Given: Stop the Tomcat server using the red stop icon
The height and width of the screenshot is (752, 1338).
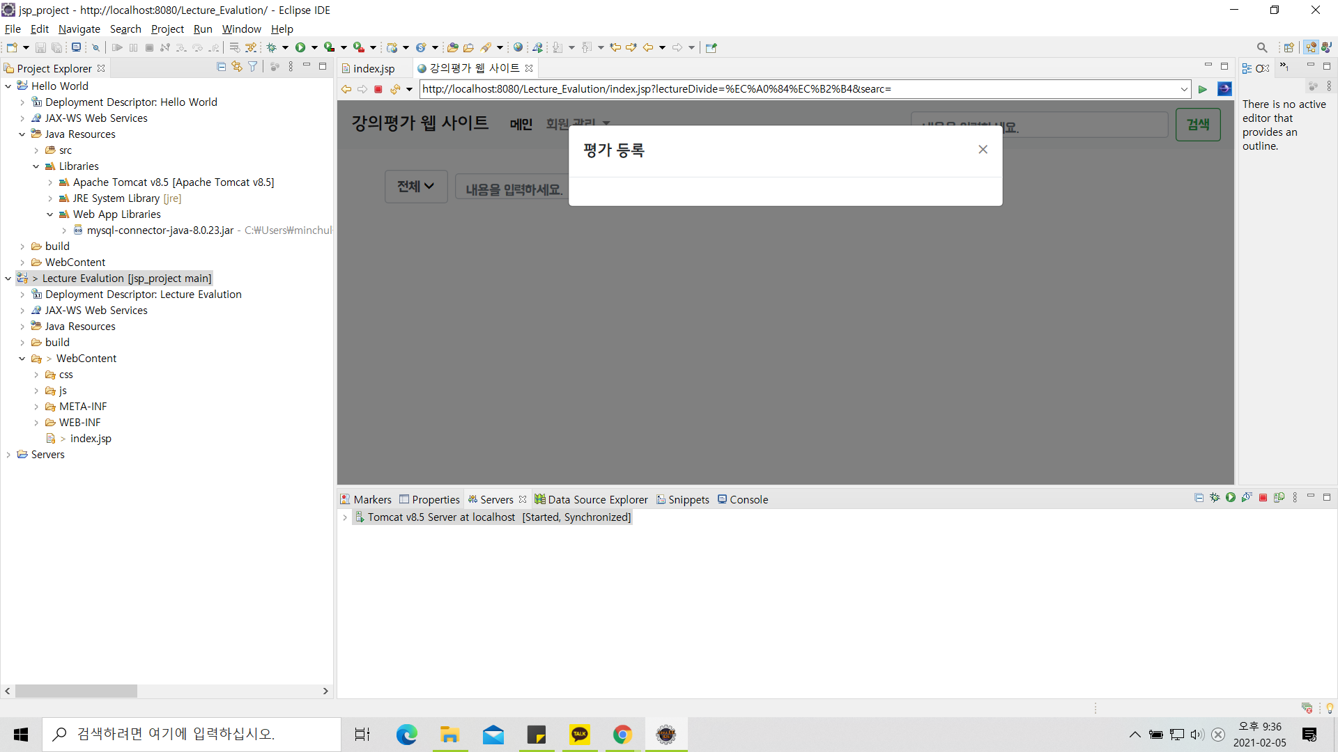Looking at the screenshot, I should coord(1263,498).
